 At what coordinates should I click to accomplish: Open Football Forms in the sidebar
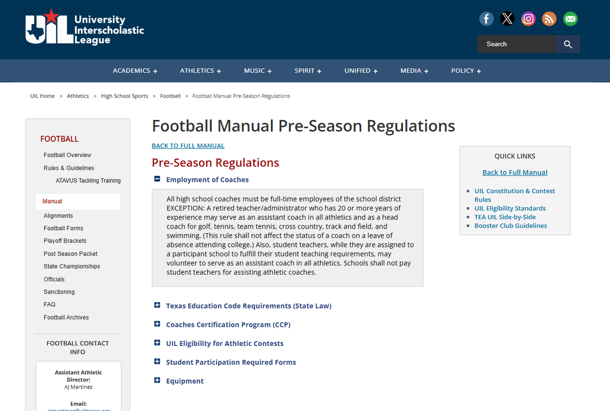click(x=64, y=228)
